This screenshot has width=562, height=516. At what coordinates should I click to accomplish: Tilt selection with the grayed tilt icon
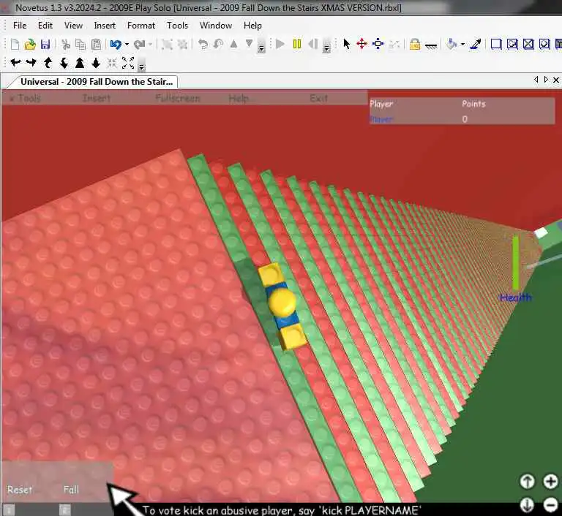pyautogui.click(x=218, y=45)
